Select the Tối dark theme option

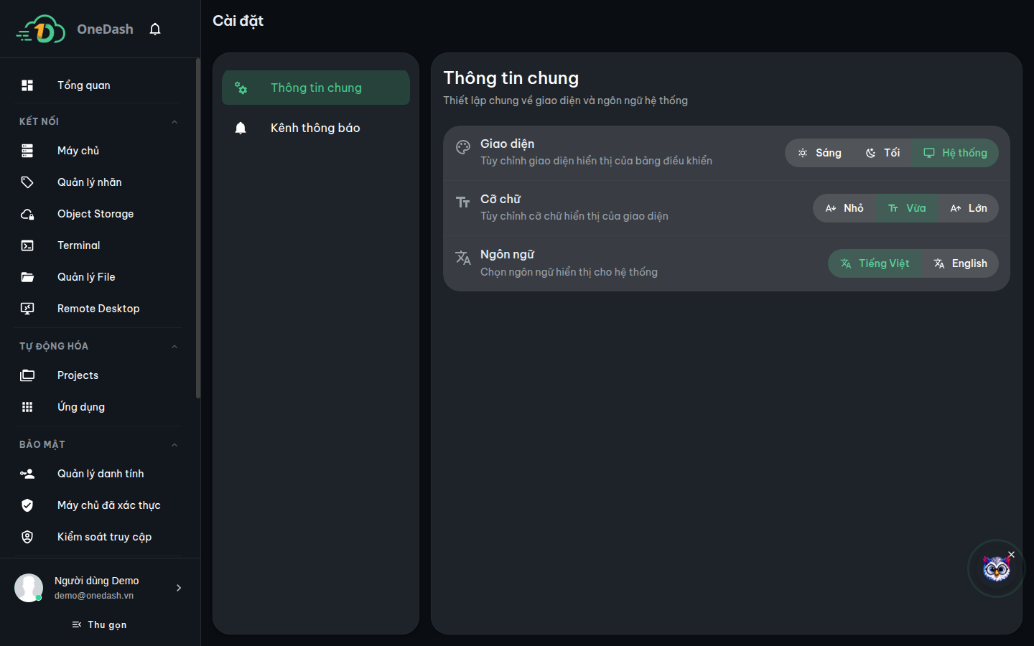(x=882, y=153)
